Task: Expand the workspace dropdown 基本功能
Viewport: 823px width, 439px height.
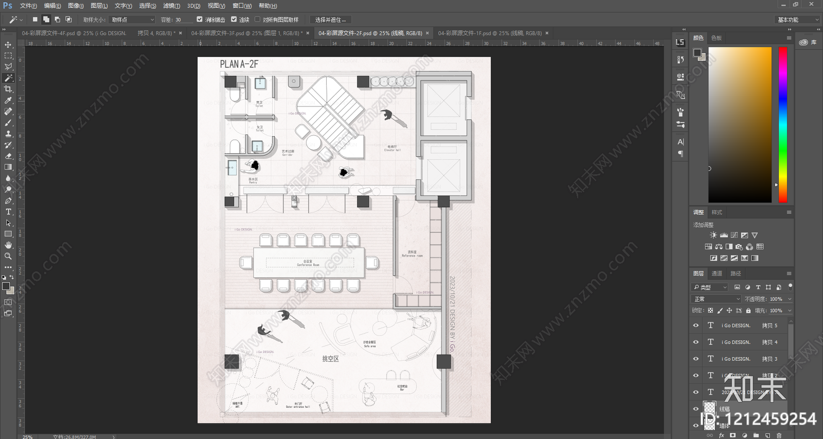Action: pyautogui.click(x=797, y=20)
